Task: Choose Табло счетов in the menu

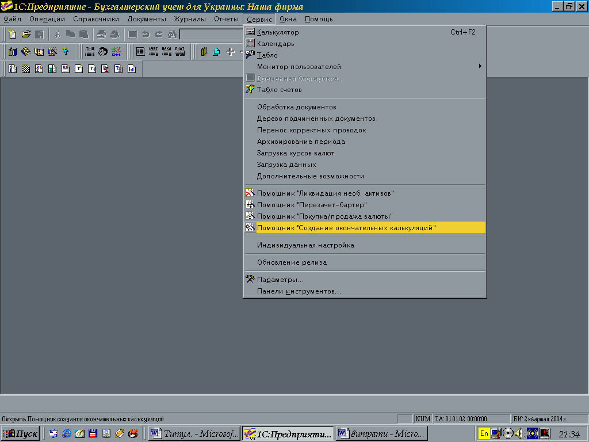Action: (365, 90)
